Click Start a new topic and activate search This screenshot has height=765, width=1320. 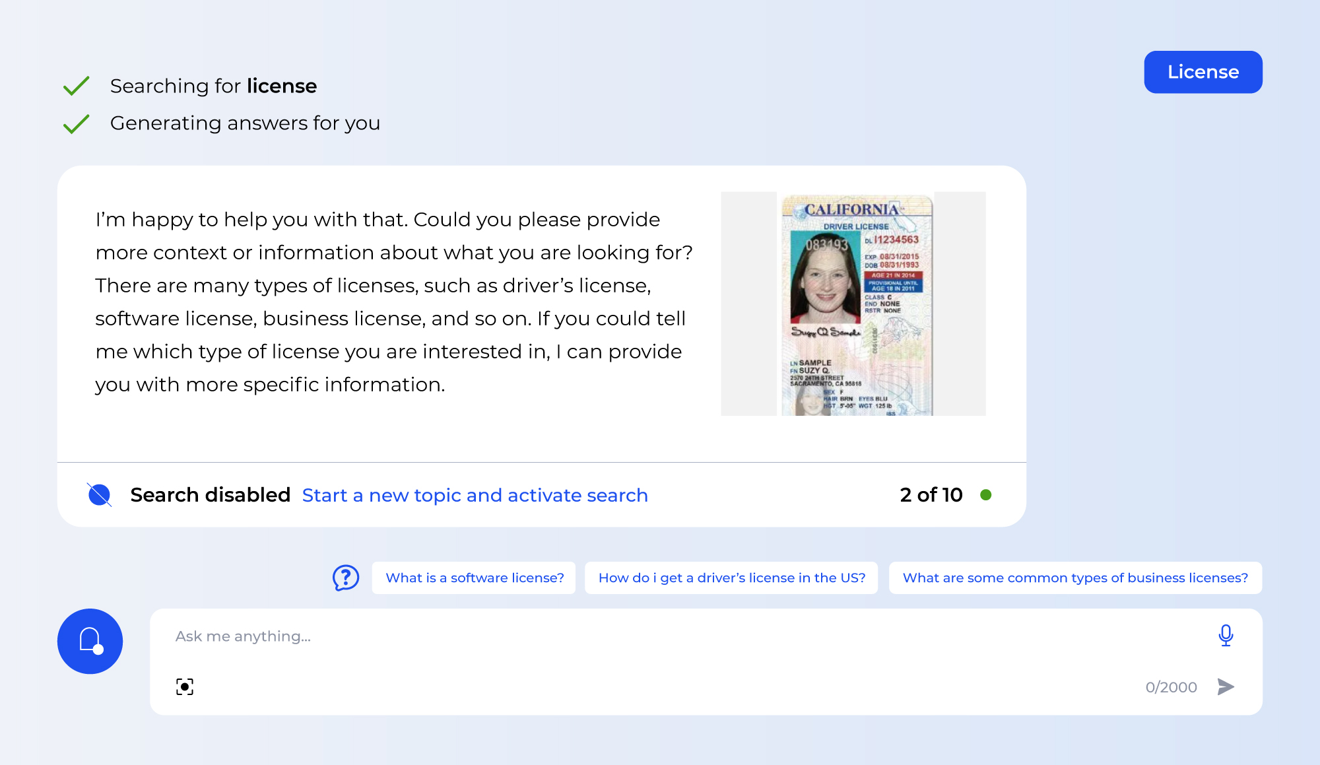tap(475, 494)
